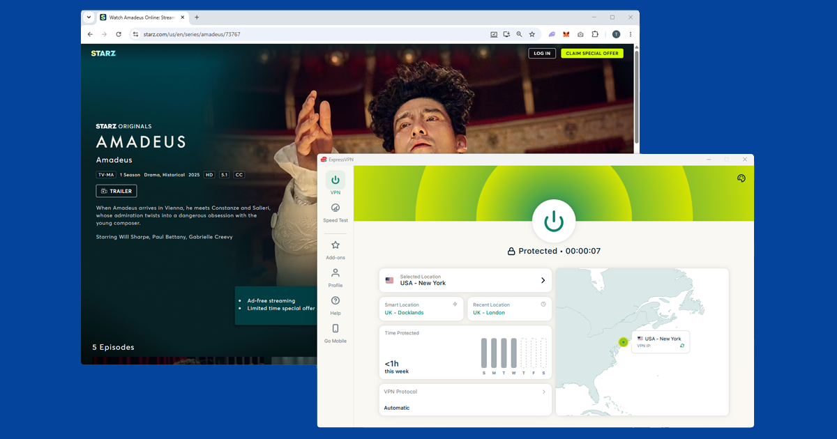Click the Starz page vertical scrollbar

click(x=636, y=98)
